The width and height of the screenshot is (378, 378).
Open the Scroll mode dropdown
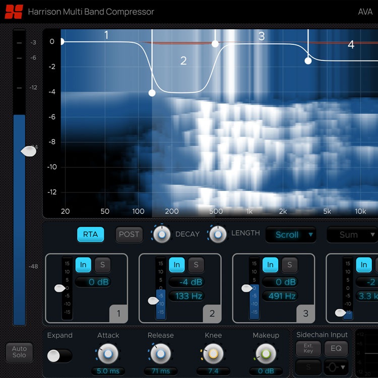pos(291,234)
